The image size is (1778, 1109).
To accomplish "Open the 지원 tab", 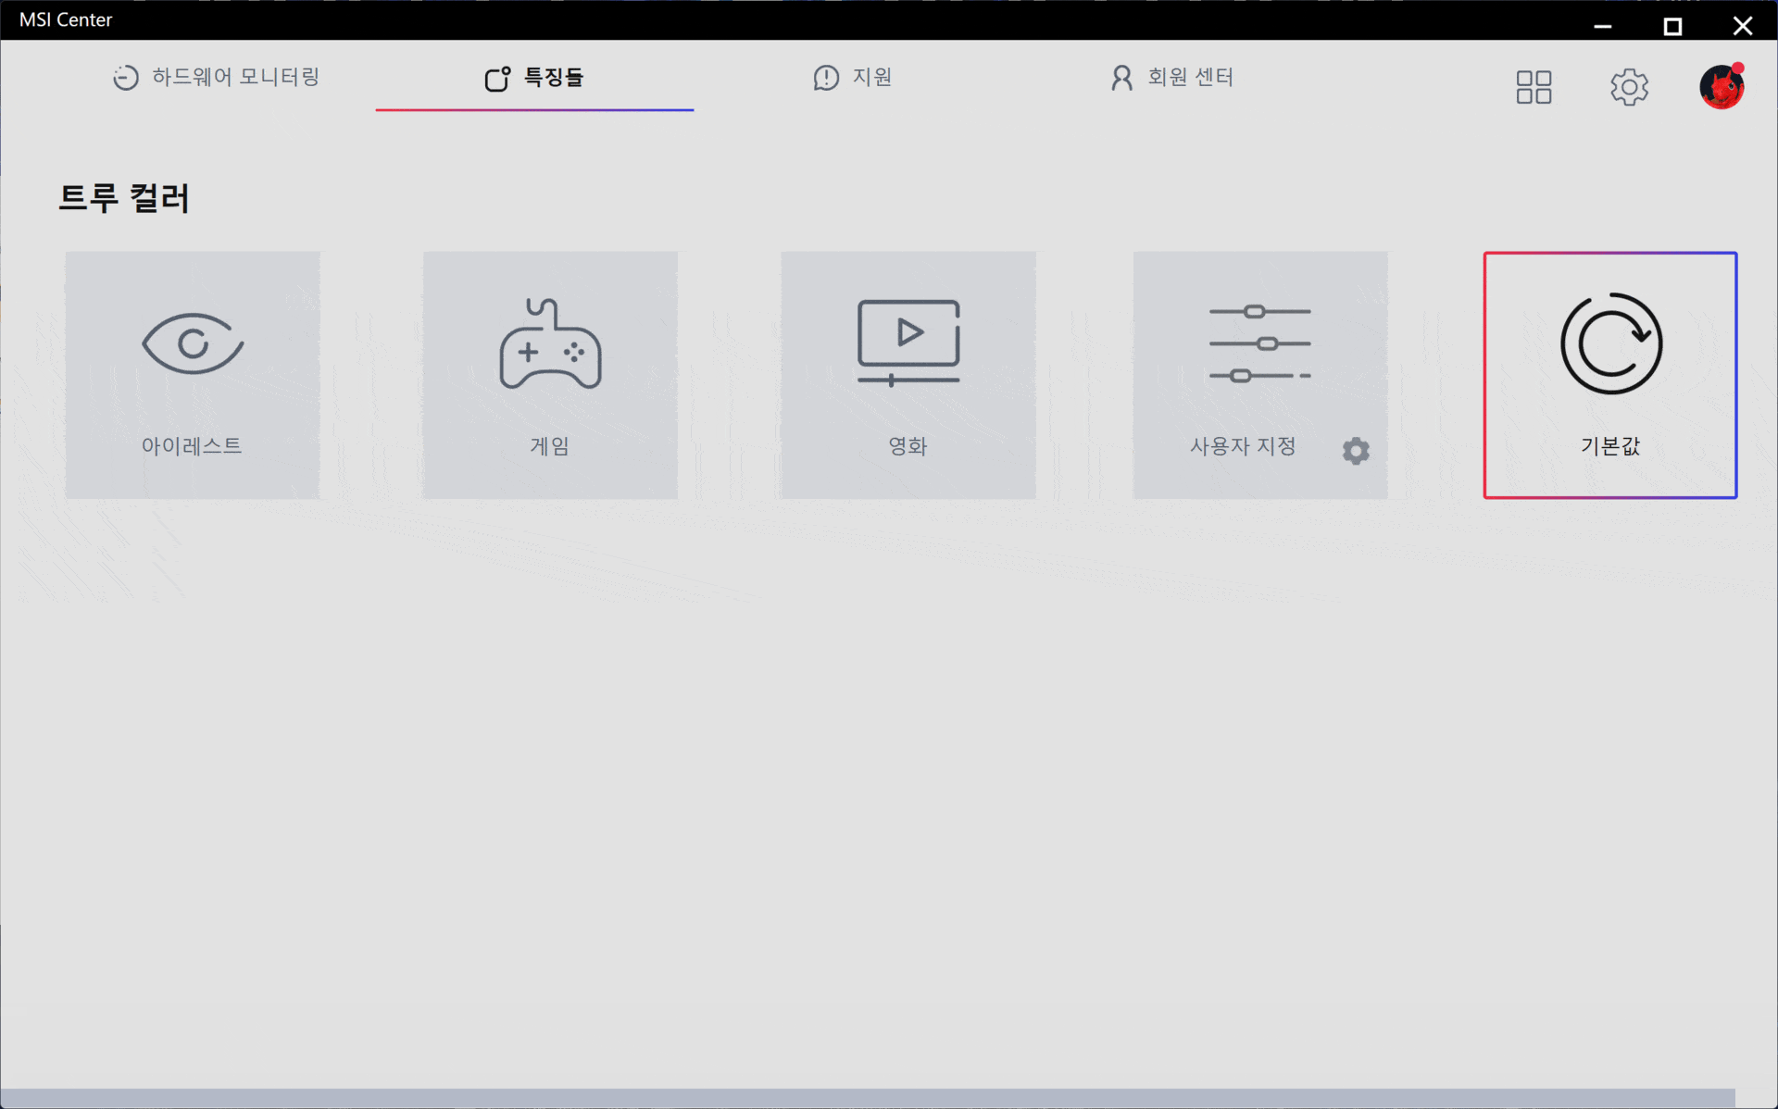I will [x=853, y=77].
